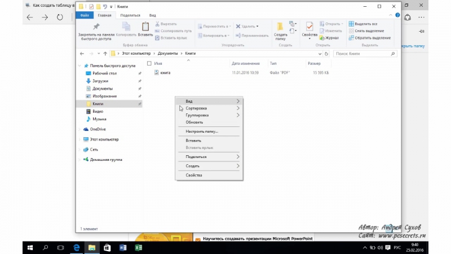This screenshot has width=451, height=254.
Task: Open Windows Store from taskbar
Action: coord(107,248)
